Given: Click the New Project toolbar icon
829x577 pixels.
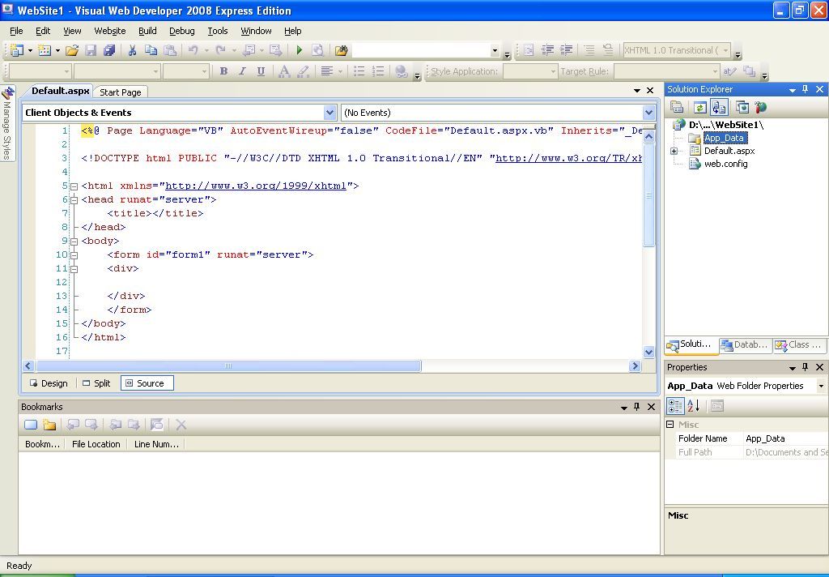Looking at the screenshot, I should click(x=17, y=50).
